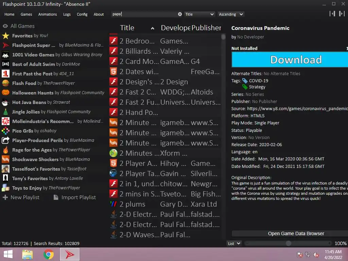
Task: Select the 2 Fast 2 Fu... game row
Action: coord(165,102)
